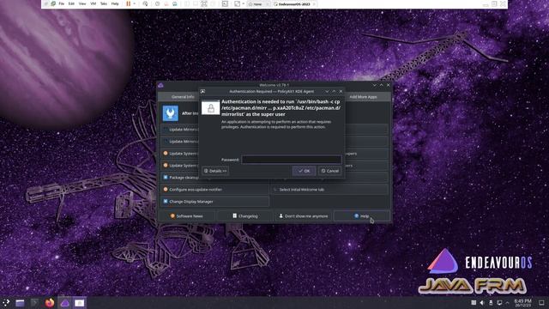549x309 pixels.
Task: Open the VMware stretch view dropdown
Action: (244, 3)
